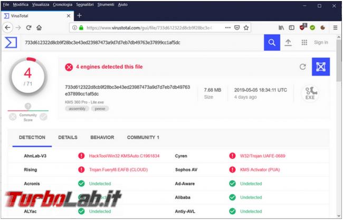
Task: Open the browser home page icon
Action: (x=39, y=27)
